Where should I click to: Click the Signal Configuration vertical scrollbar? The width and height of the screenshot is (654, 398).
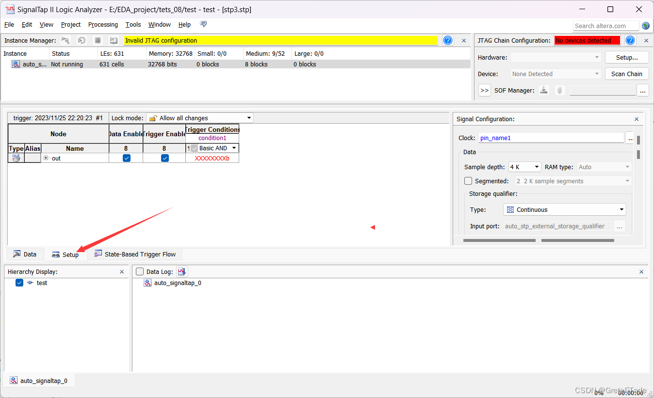point(638,147)
